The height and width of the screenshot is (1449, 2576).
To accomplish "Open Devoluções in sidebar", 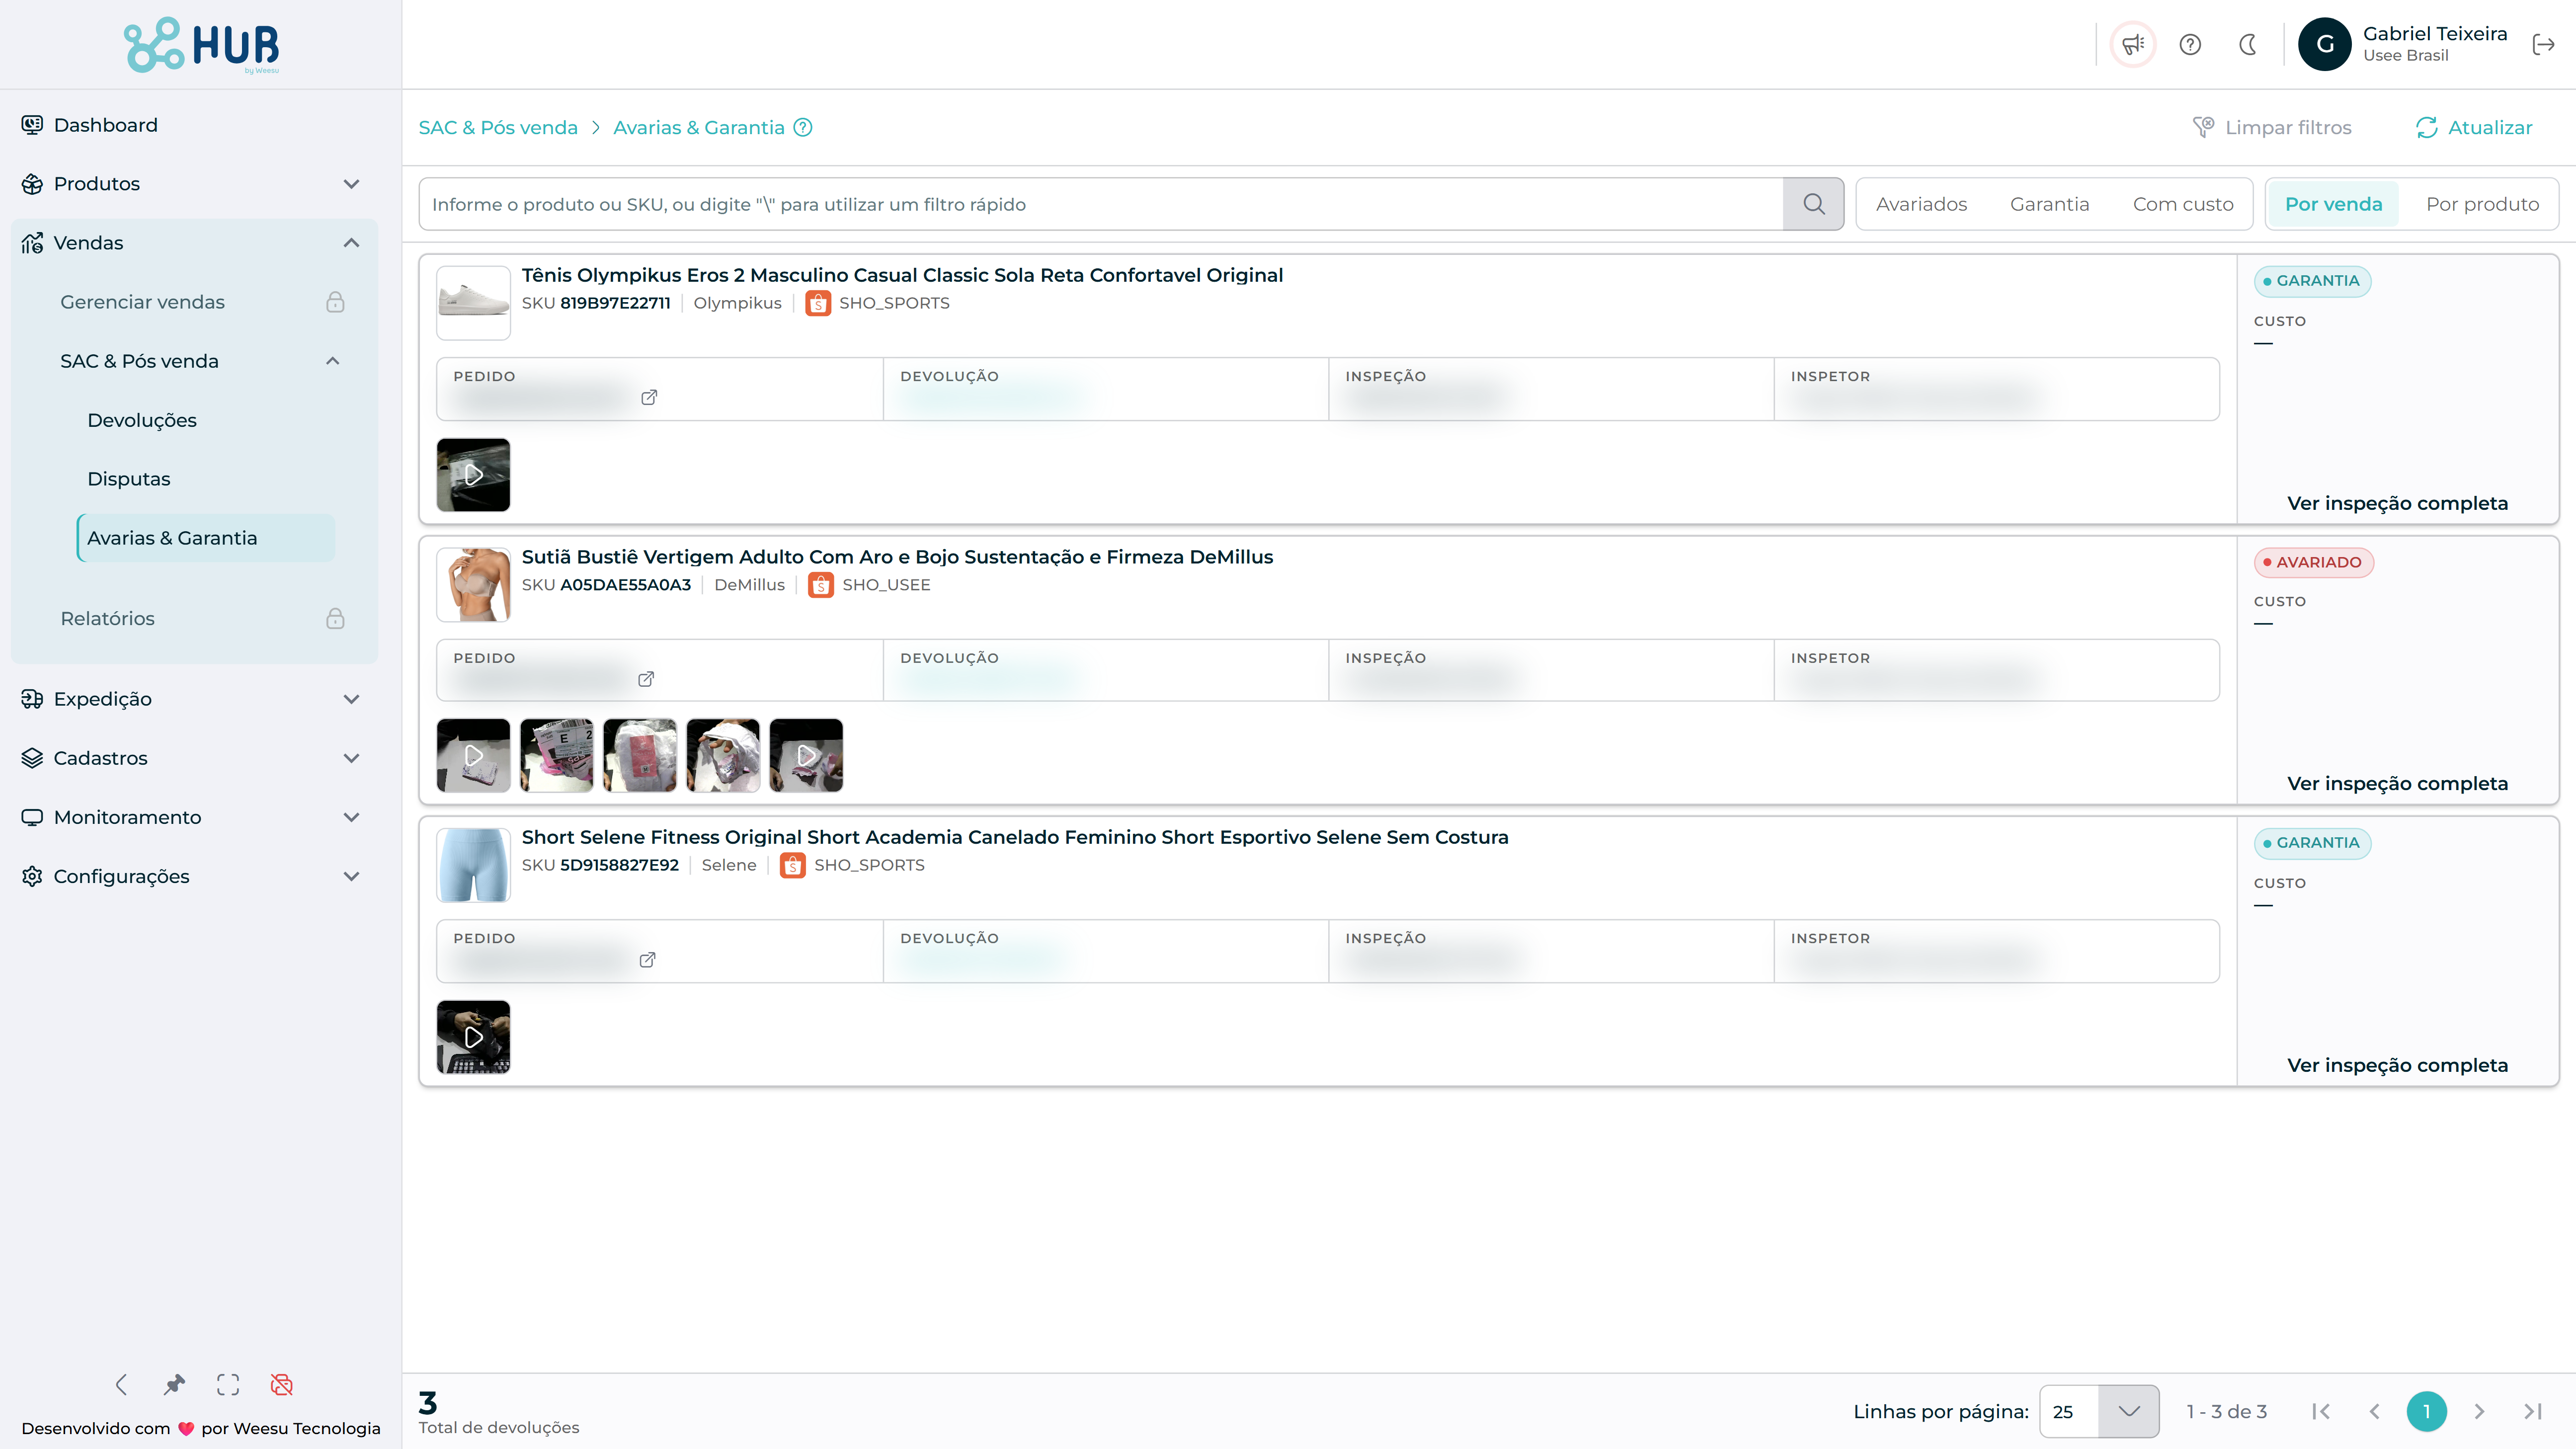I will (206, 420).
